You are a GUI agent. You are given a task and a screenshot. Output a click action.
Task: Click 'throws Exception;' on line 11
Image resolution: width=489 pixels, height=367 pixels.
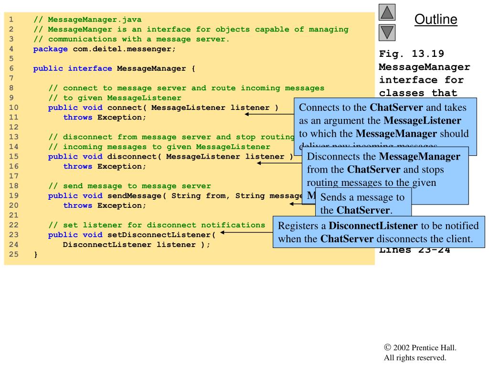tap(105, 118)
